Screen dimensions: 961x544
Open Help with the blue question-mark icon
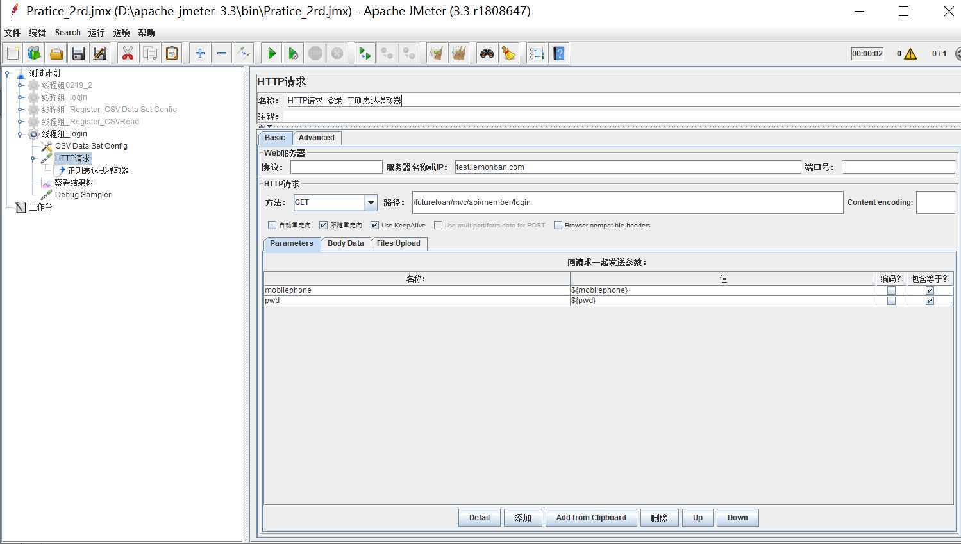click(x=559, y=53)
